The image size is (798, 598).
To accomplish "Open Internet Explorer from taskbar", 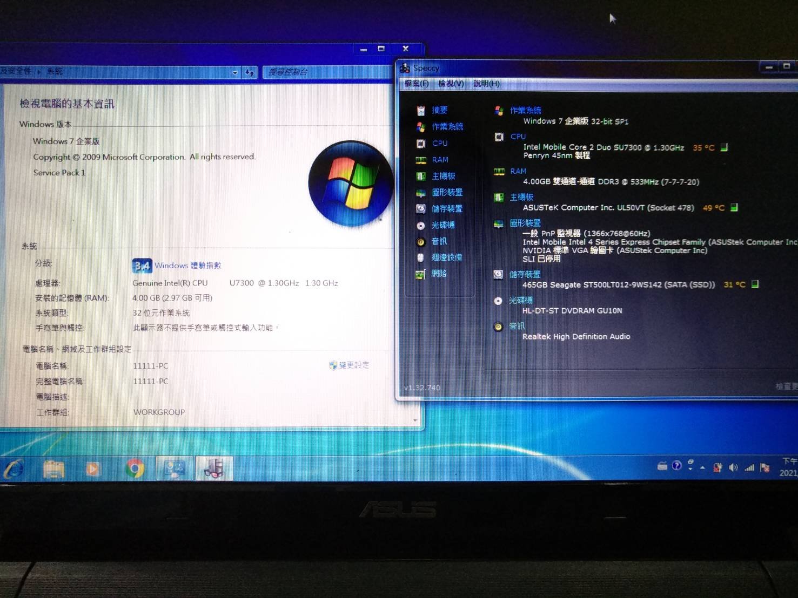I will pos(14,469).
